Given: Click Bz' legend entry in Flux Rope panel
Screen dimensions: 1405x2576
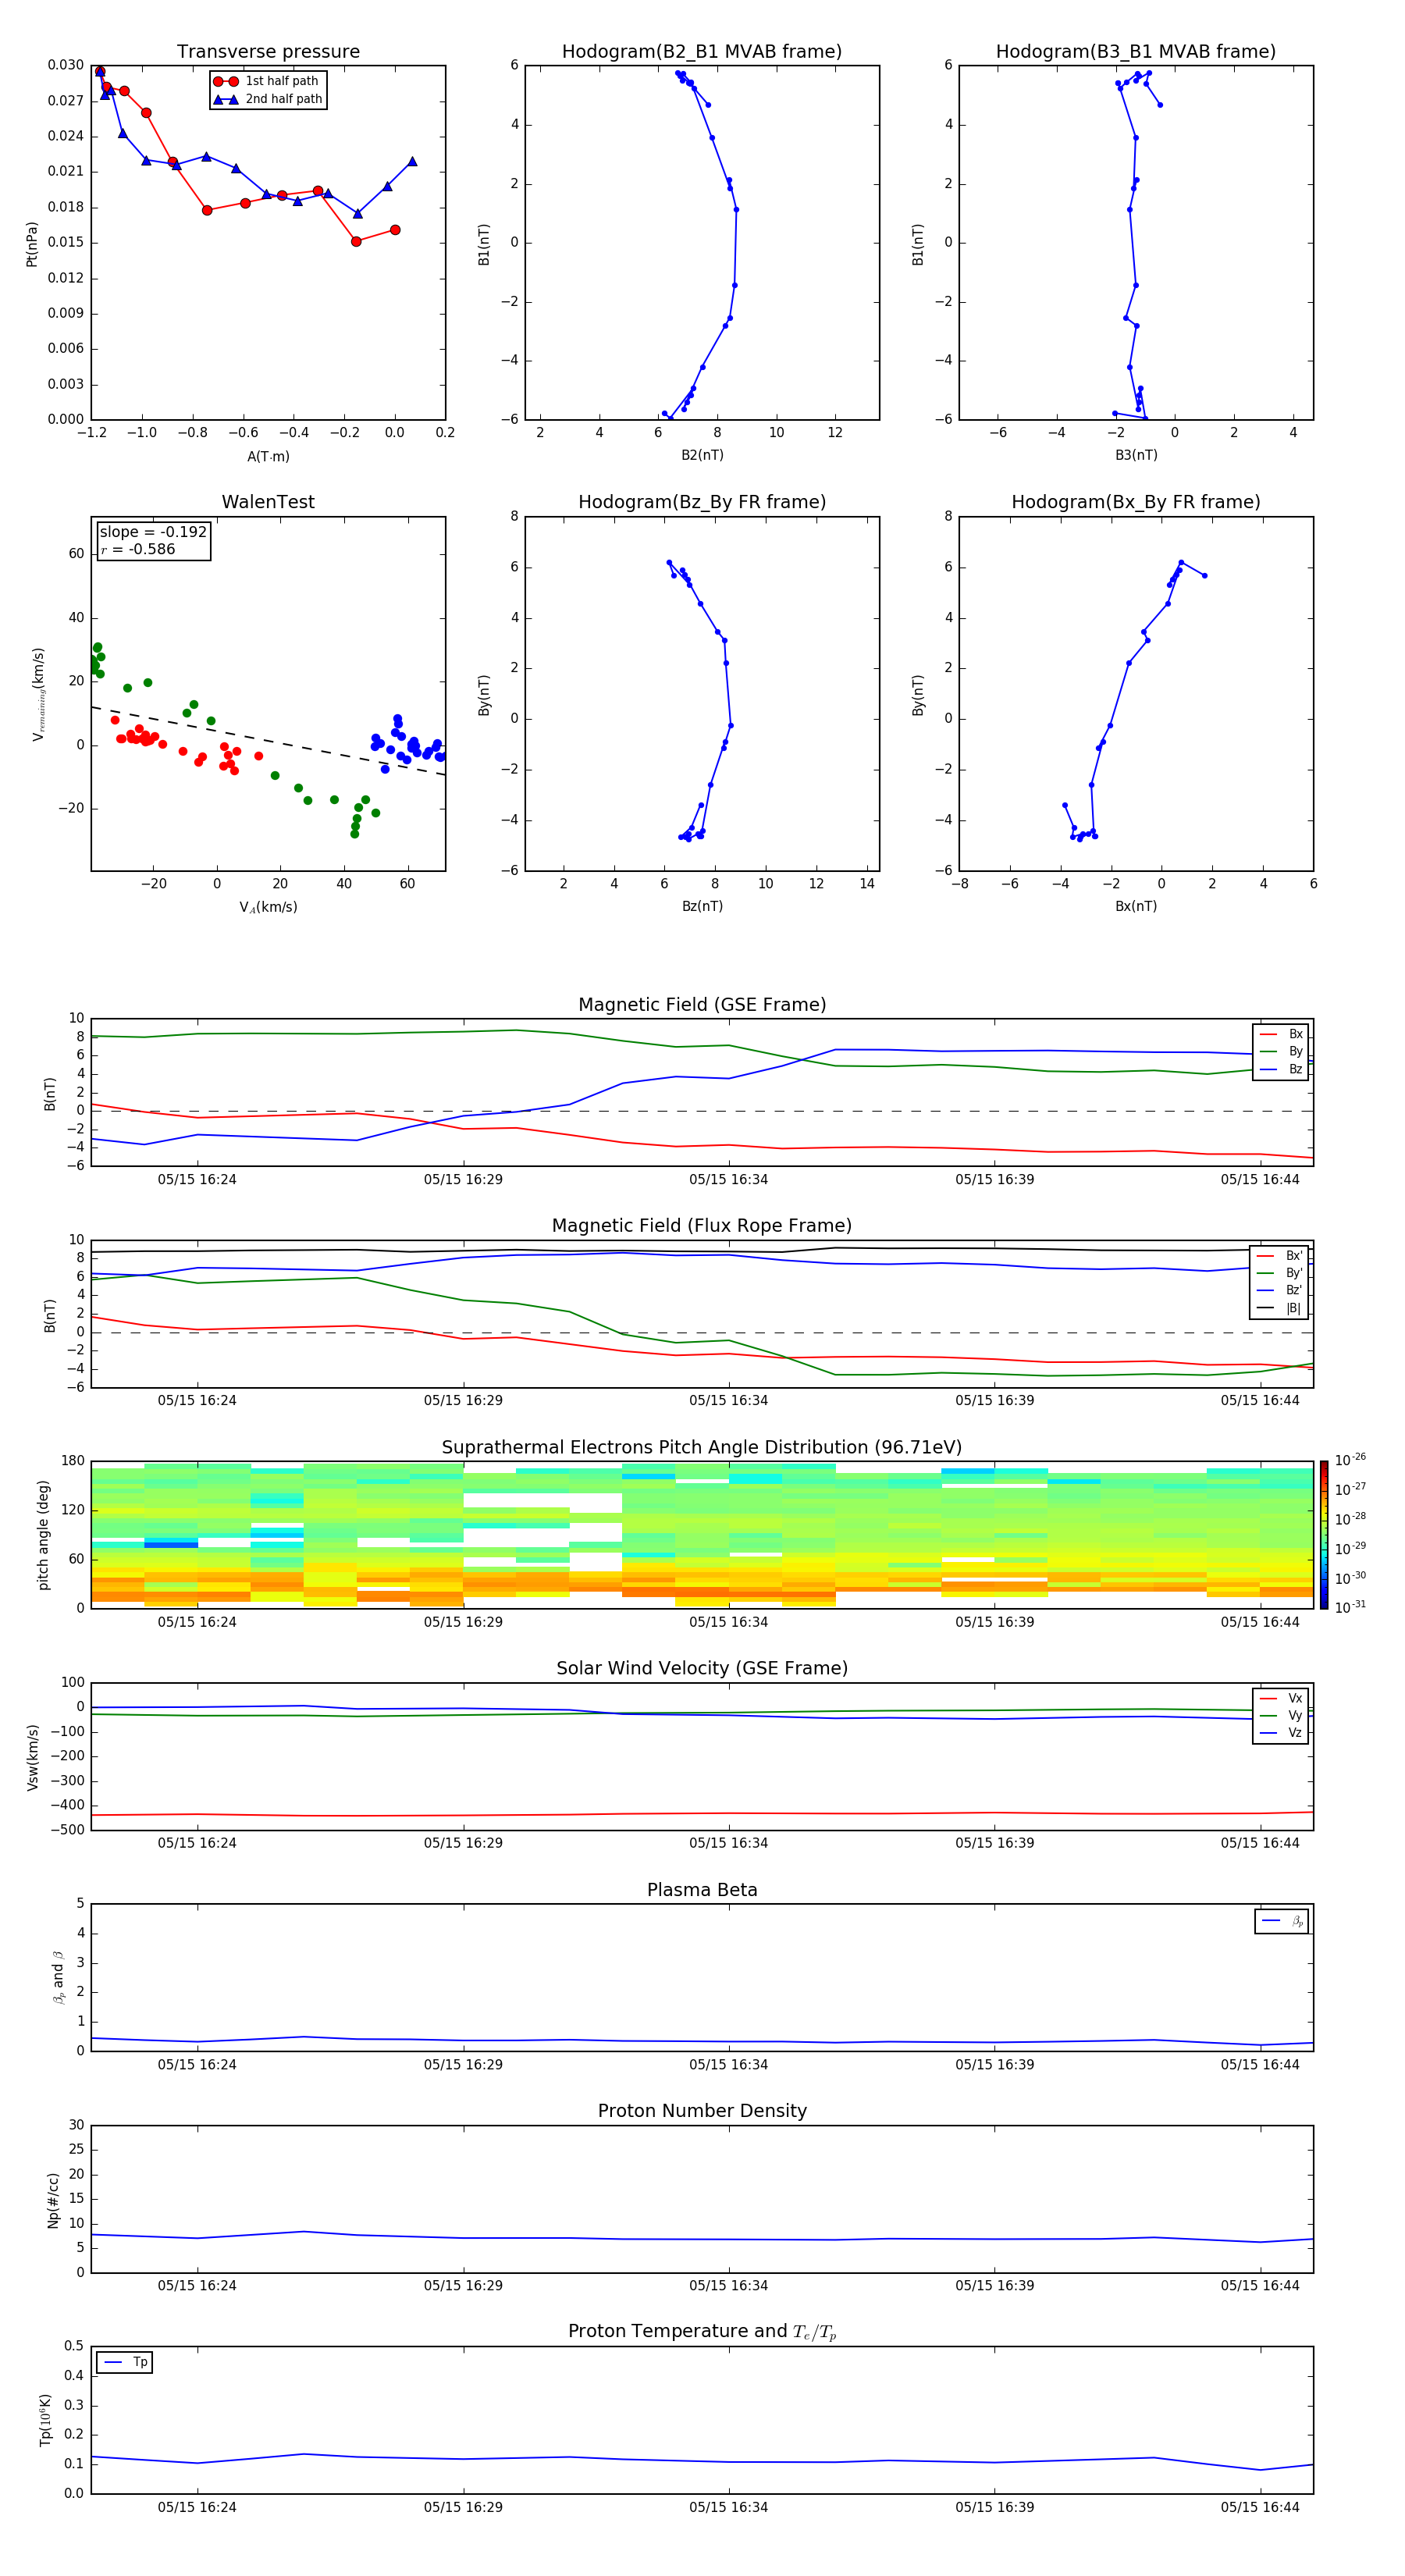Looking at the screenshot, I should (1280, 1291).
